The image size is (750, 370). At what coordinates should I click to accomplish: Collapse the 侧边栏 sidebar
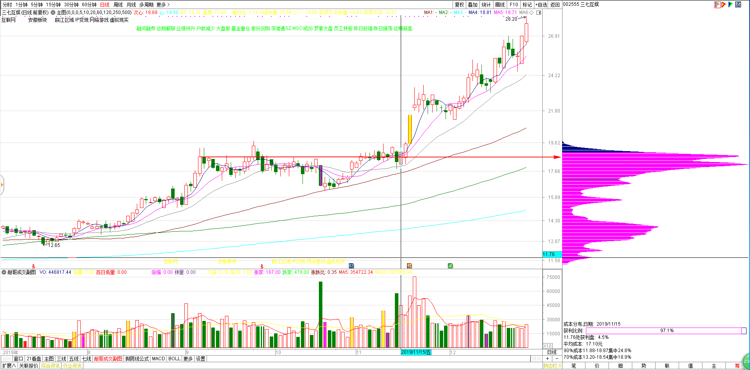point(552,366)
